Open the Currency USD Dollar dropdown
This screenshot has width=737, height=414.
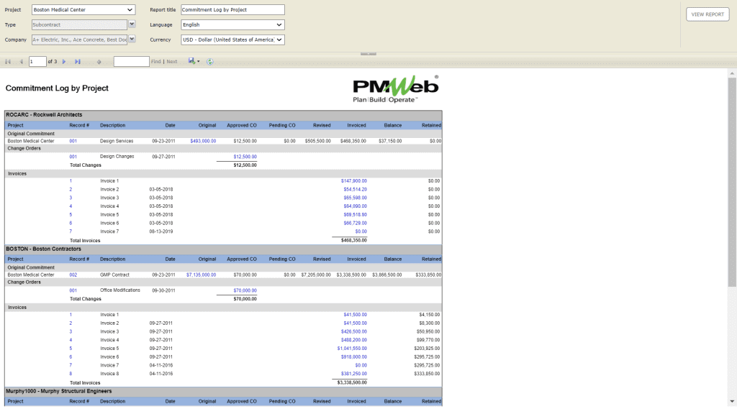click(232, 40)
